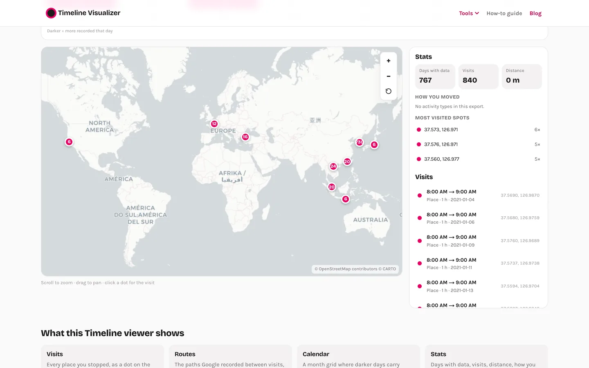The width and height of the screenshot is (589, 368).
Task: Open the visit dated 2021-01-04
Action: pyautogui.click(x=479, y=195)
